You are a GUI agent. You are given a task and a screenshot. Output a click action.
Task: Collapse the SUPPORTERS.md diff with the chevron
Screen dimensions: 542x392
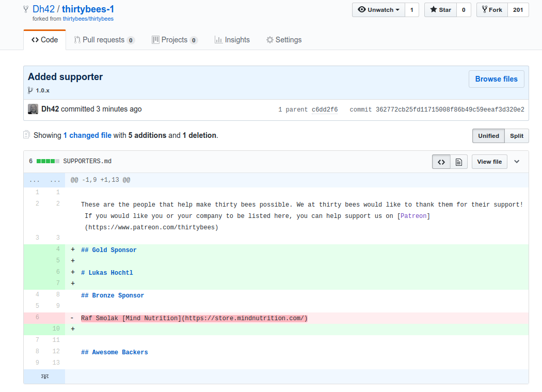click(x=517, y=162)
